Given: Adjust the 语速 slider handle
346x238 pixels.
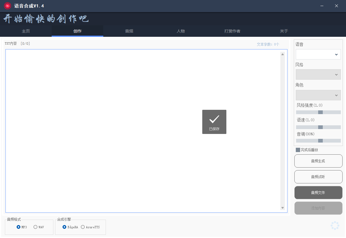Looking at the screenshot, I should tap(320, 127).
